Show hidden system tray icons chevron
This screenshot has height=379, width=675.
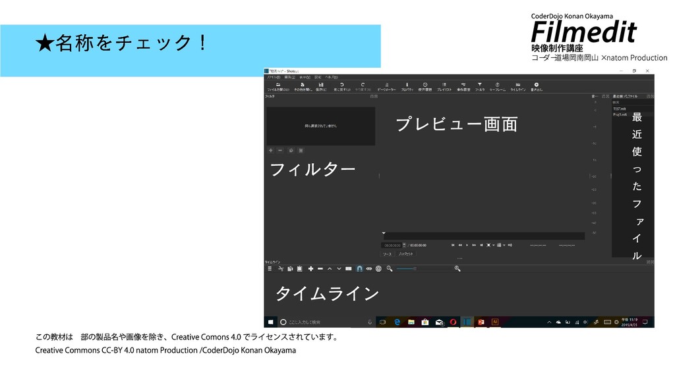coord(549,322)
